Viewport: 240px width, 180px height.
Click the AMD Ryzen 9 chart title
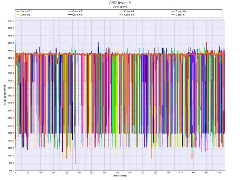tap(120, 3)
